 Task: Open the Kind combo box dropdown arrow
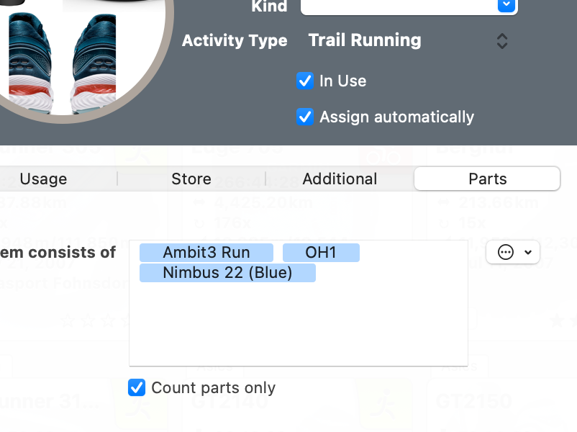pyautogui.click(x=506, y=5)
